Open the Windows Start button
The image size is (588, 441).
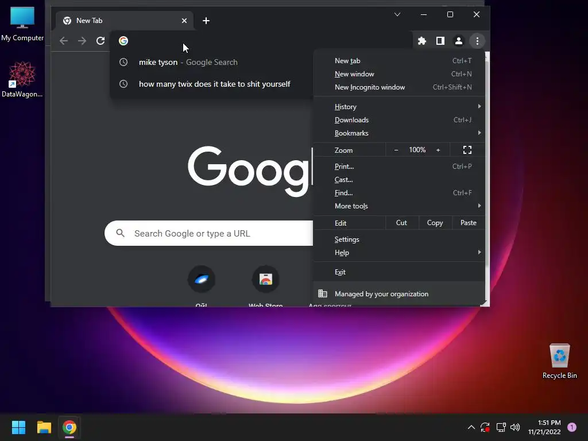(x=18, y=427)
